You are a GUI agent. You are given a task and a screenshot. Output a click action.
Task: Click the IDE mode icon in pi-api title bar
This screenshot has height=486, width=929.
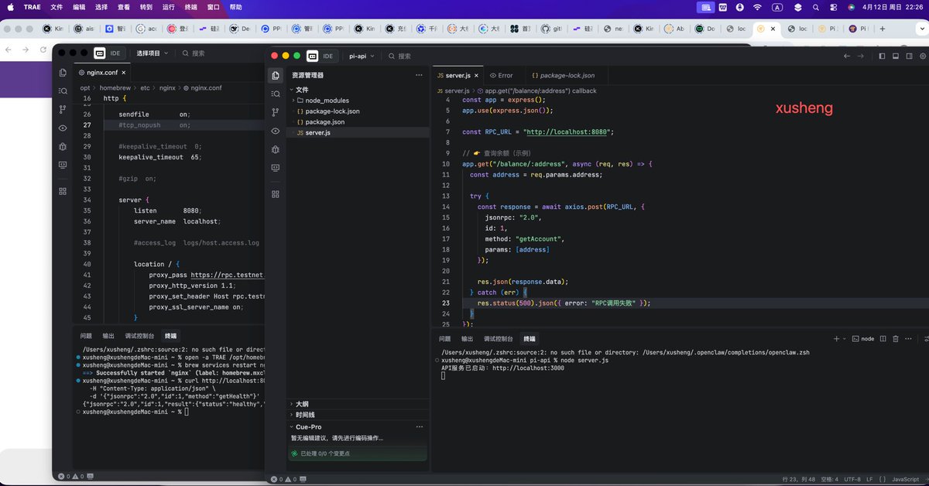coord(312,56)
